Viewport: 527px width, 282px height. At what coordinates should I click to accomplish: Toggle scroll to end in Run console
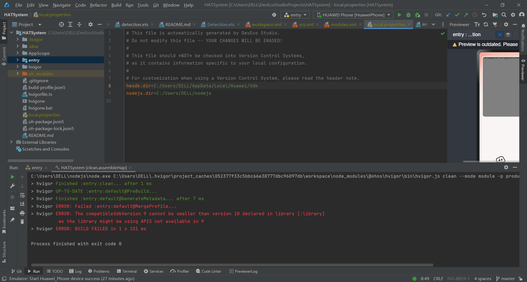pos(22,204)
